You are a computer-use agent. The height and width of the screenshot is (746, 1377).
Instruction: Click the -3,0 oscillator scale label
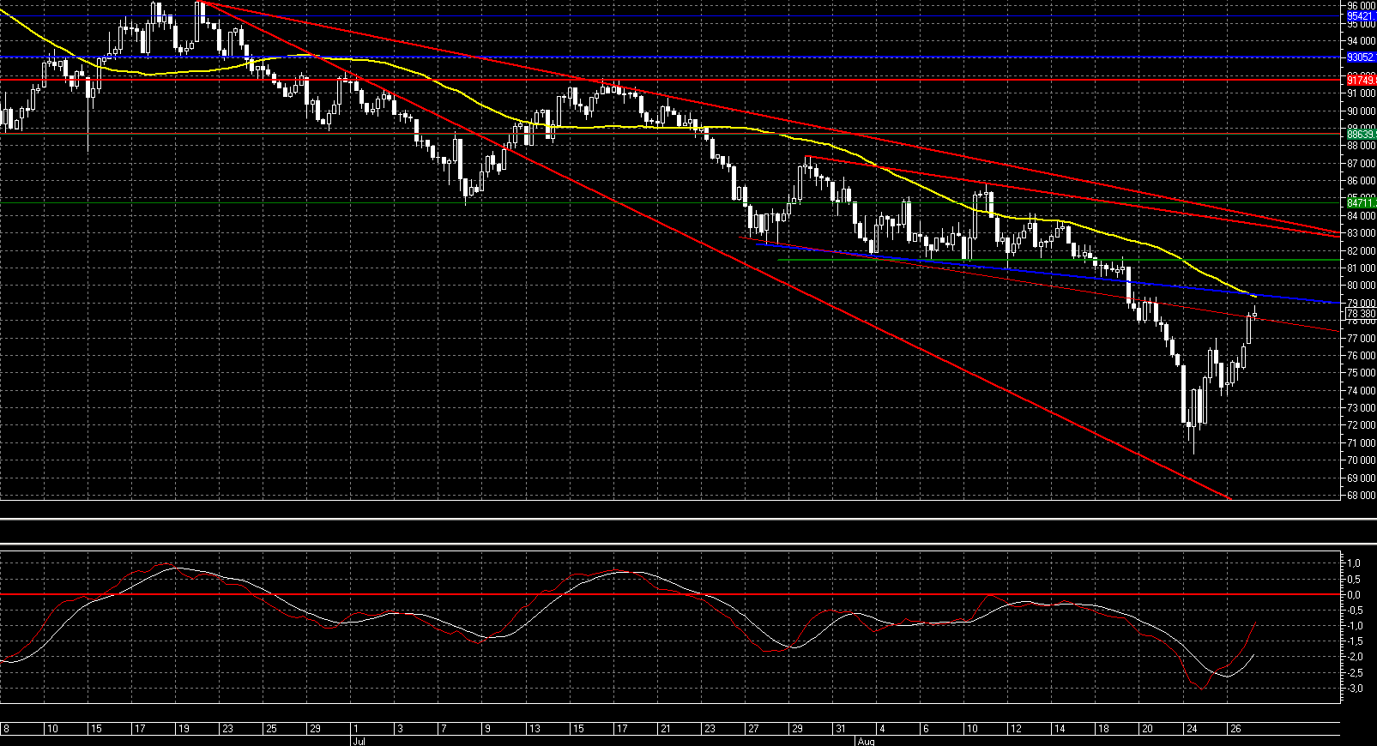click(x=1356, y=689)
